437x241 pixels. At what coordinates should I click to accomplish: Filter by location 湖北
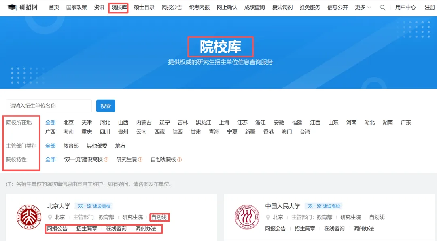(369, 123)
